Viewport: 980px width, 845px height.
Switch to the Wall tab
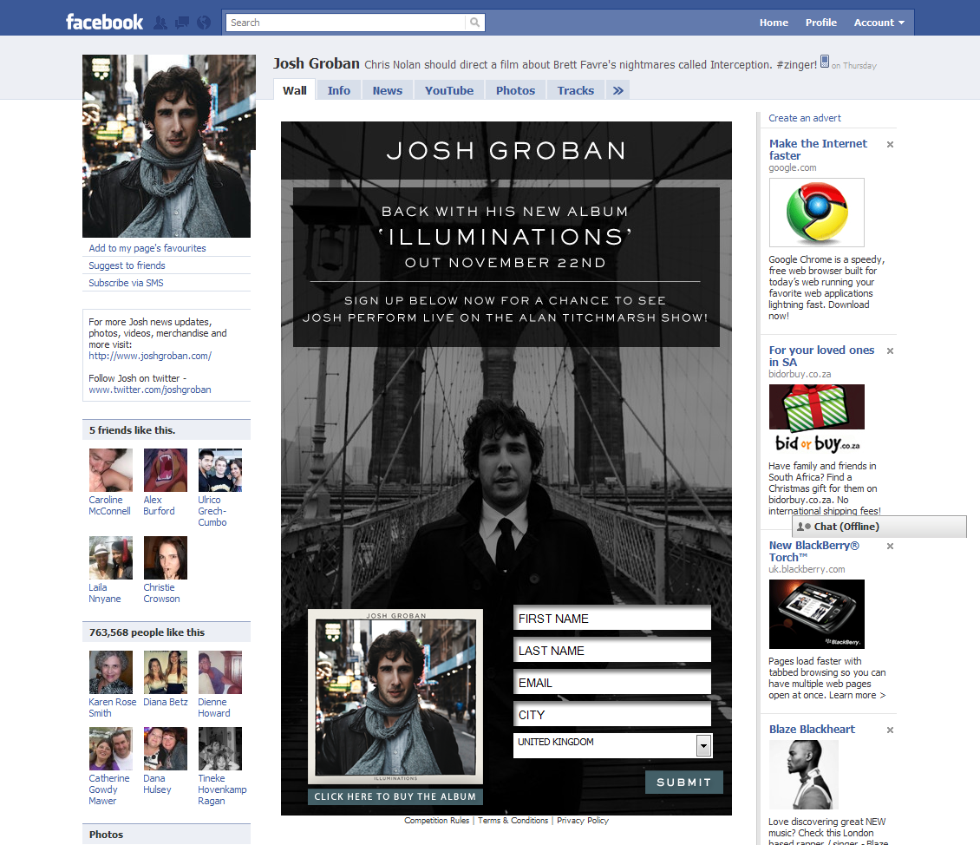point(294,90)
